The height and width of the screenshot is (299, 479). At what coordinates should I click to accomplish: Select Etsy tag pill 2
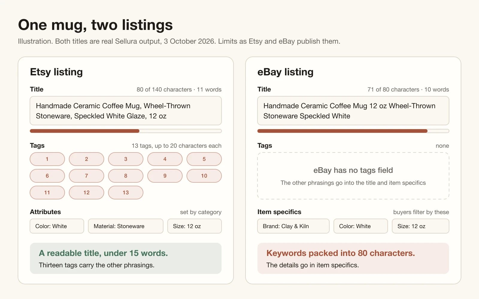[x=87, y=159]
